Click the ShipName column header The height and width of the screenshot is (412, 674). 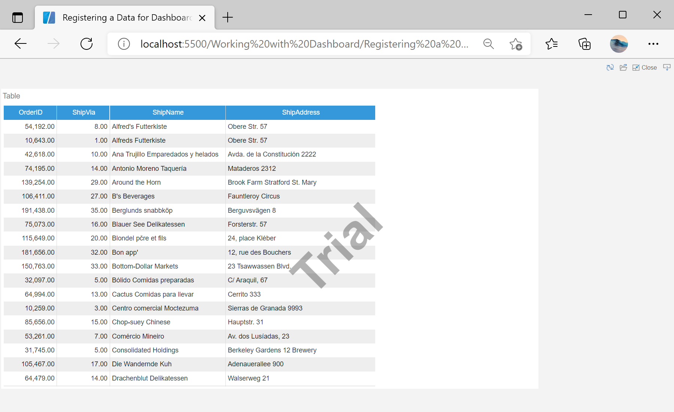click(x=168, y=112)
